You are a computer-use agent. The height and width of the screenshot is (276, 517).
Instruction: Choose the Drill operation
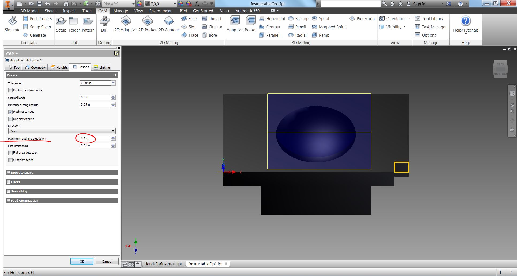(105, 24)
